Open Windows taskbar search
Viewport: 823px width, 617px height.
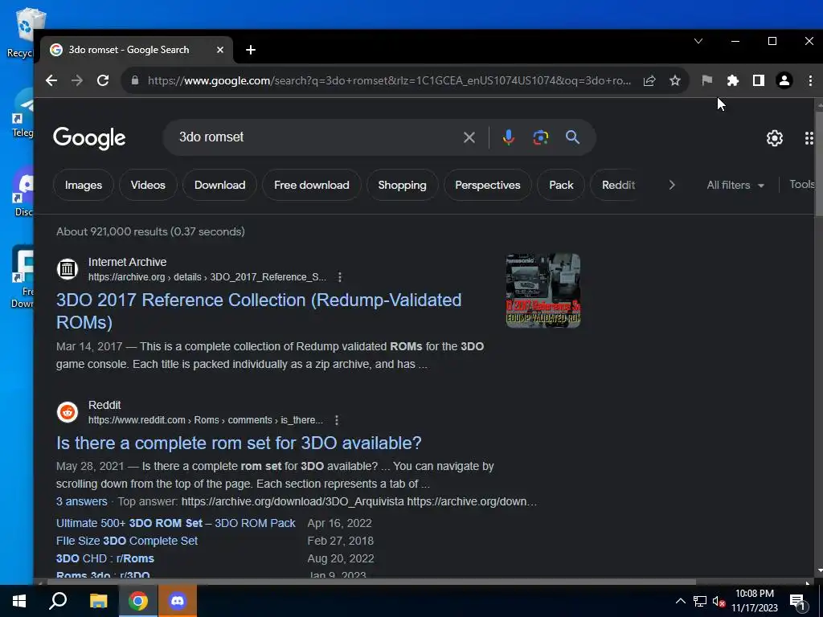click(x=58, y=601)
